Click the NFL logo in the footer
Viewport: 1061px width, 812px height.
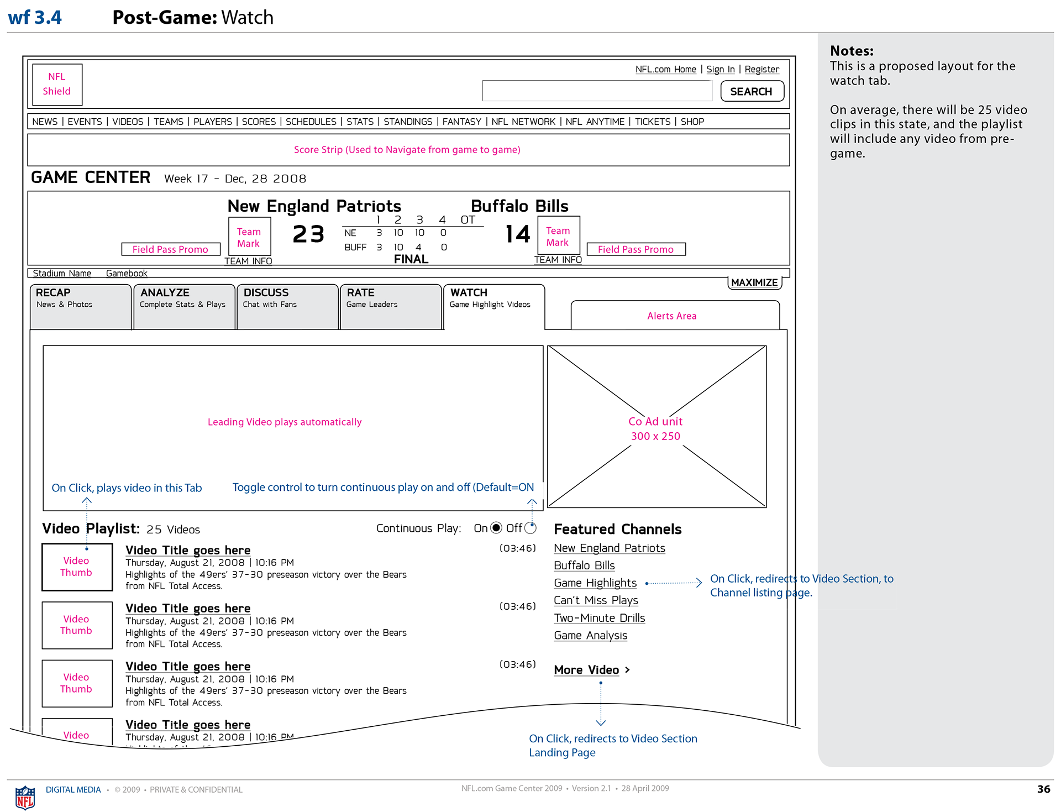[25, 797]
